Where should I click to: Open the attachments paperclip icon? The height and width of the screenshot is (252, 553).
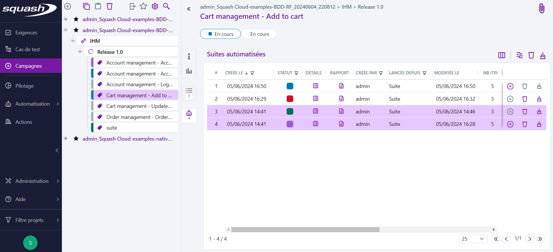542,8
